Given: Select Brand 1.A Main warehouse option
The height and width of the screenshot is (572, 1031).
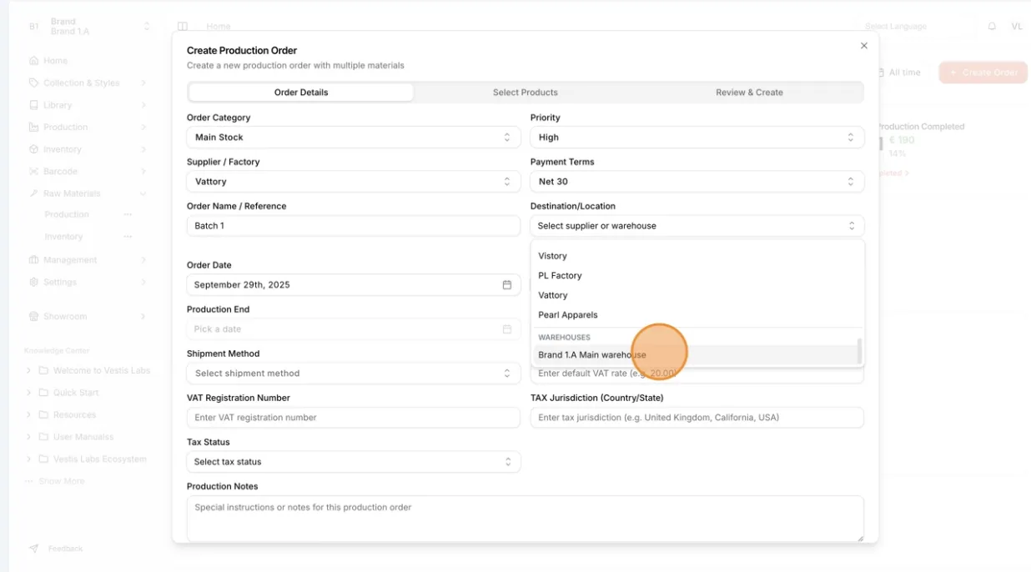Looking at the screenshot, I should click(x=694, y=355).
